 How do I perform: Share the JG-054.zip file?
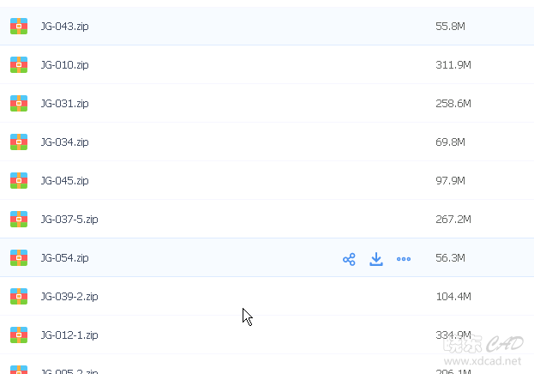[x=349, y=259]
